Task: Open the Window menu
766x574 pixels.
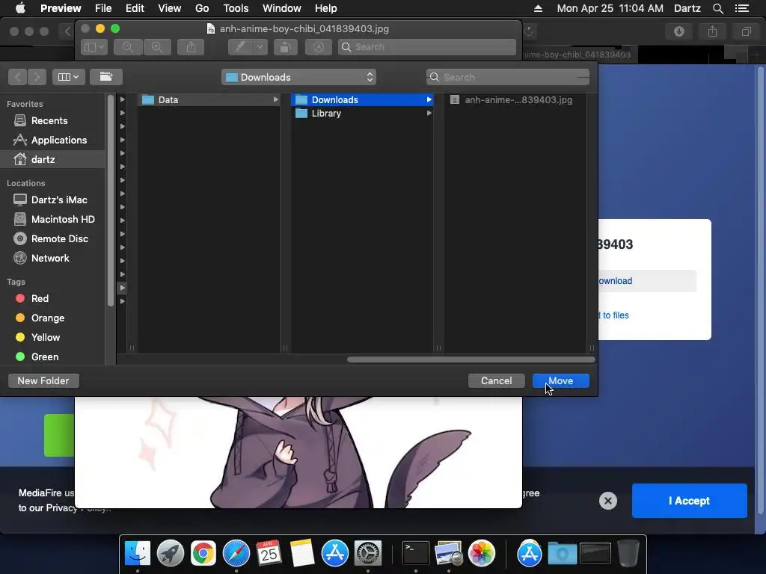Action: click(281, 8)
